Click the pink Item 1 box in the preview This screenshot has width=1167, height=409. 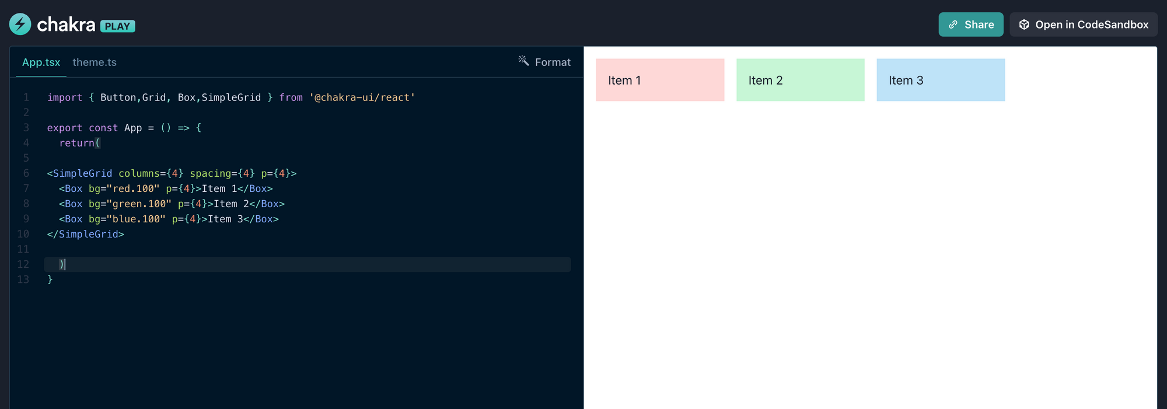pyautogui.click(x=660, y=80)
